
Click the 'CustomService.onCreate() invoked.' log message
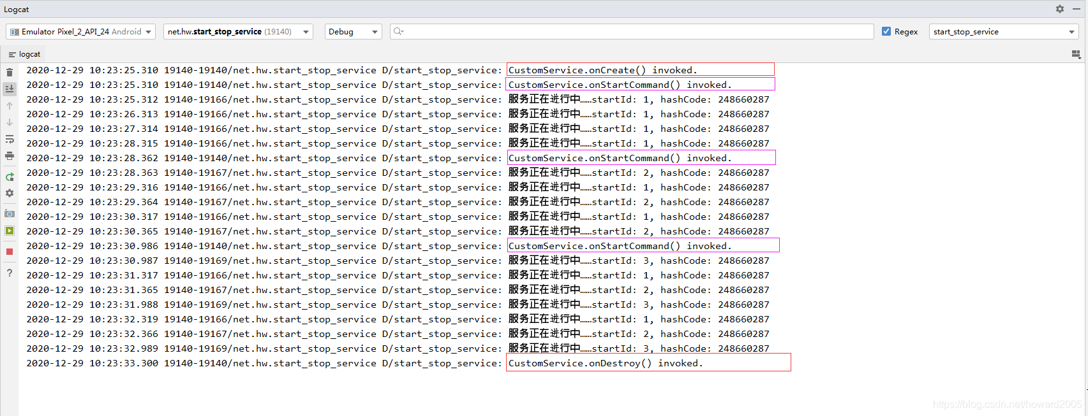pyautogui.click(x=602, y=70)
